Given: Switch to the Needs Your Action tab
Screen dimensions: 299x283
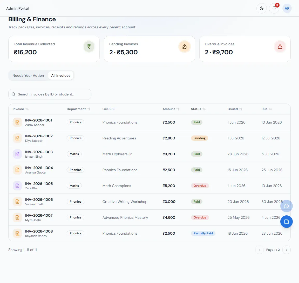Looking at the screenshot, I should pyautogui.click(x=28, y=75).
